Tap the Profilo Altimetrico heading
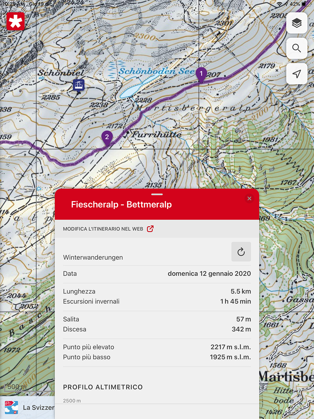Screen dimensions: 314x419 point(103,387)
